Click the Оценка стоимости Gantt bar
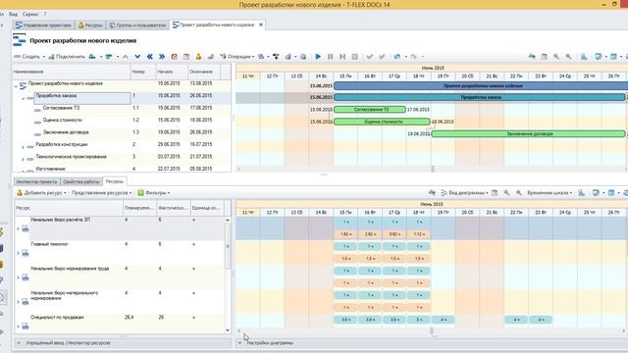Screen dimensions: 628x353 [382, 122]
